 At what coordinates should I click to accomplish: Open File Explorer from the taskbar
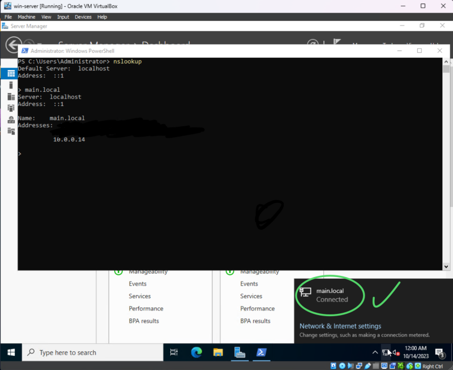218,352
